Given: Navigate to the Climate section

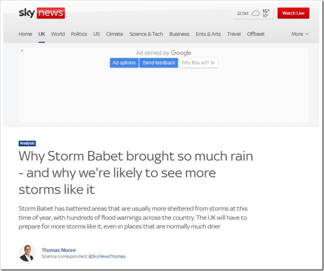Looking at the screenshot, I should tap(114, 34).
